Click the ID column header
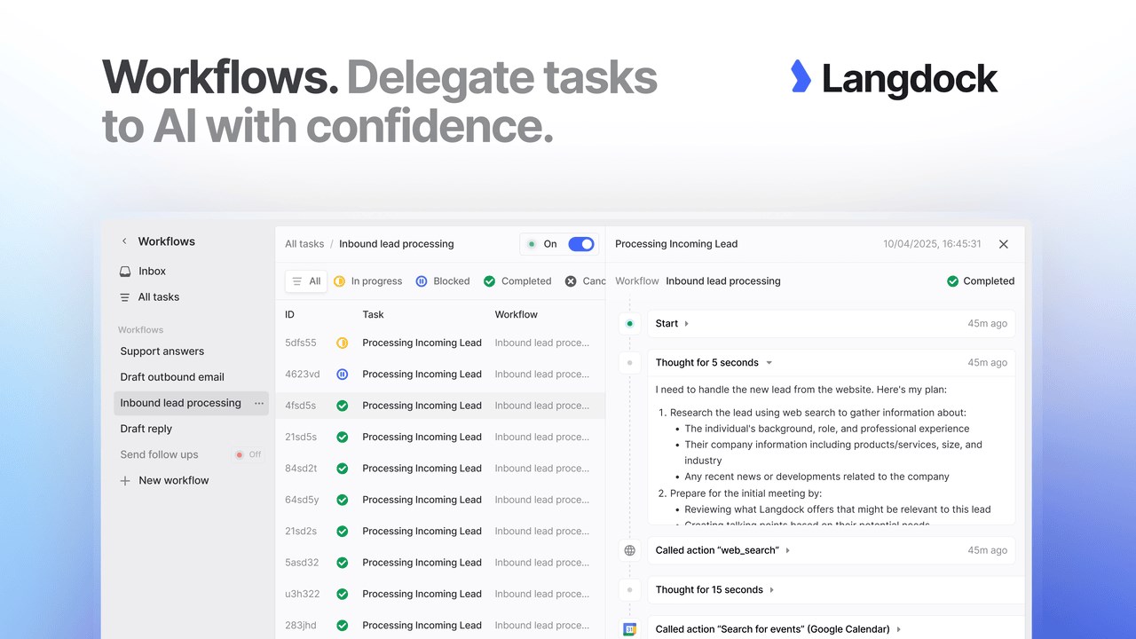Viewport: 1136px width, 639px height. coord(289,315)
